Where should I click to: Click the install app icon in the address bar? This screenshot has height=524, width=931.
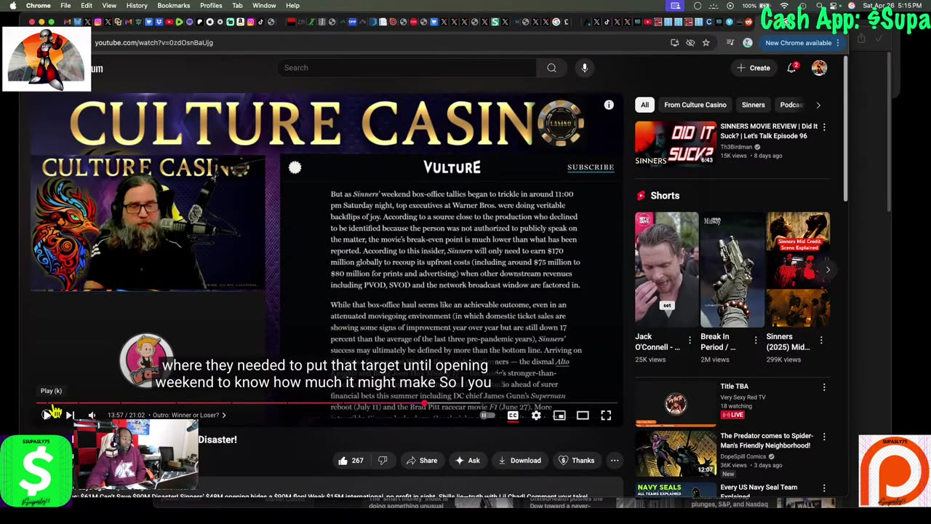[675, 43]
